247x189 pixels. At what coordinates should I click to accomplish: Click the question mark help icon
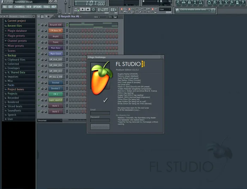243,2
